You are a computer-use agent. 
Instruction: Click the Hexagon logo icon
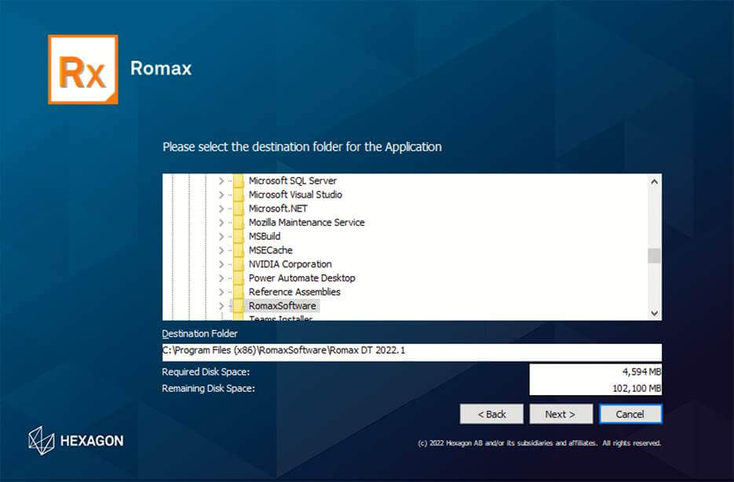click(41, 439)
